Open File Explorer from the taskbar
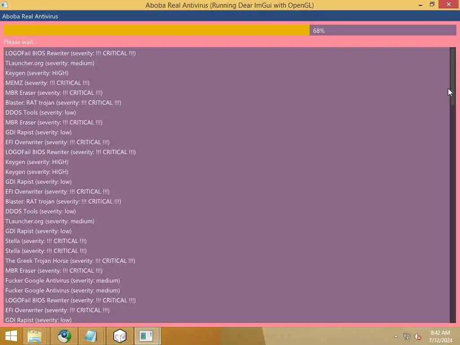This screenshot has height=345, width=460. pos(35,336)
